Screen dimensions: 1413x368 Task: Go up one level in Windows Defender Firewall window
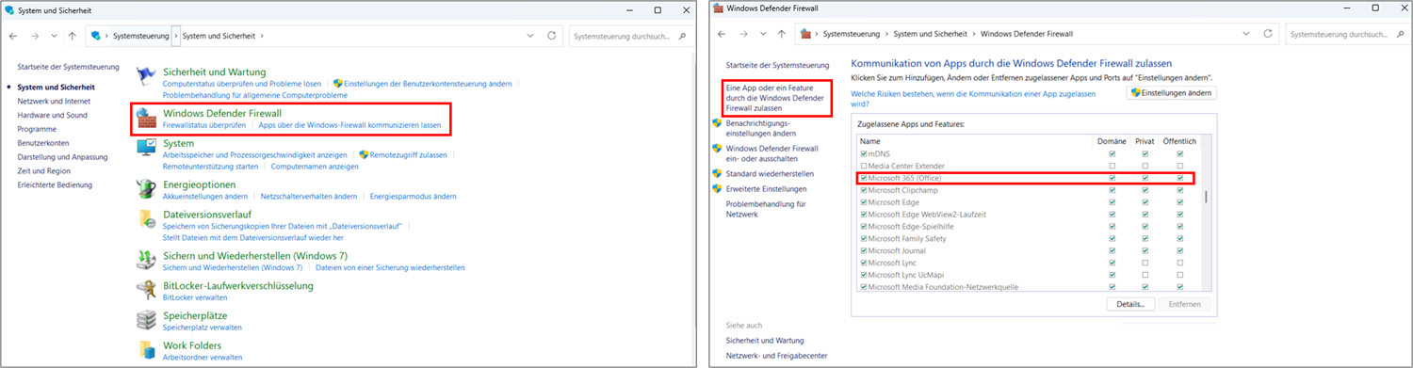click(783, 34)
